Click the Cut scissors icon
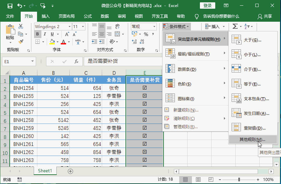Image resolution: width=281 pixels, height=184 pixels. pos(21,26)
